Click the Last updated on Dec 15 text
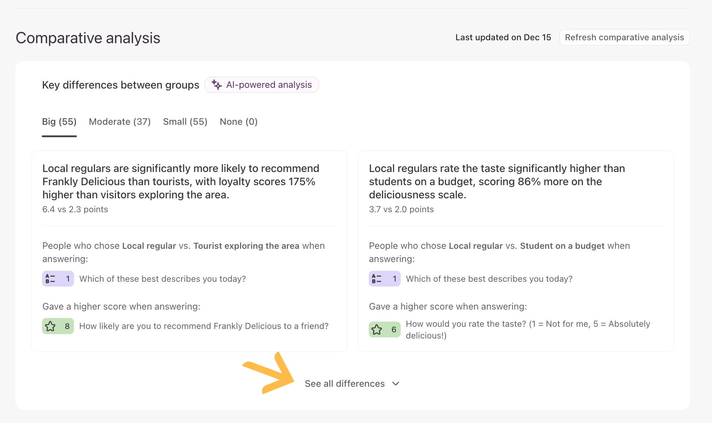The image size is (712, 423). click(x=503, y=37)
